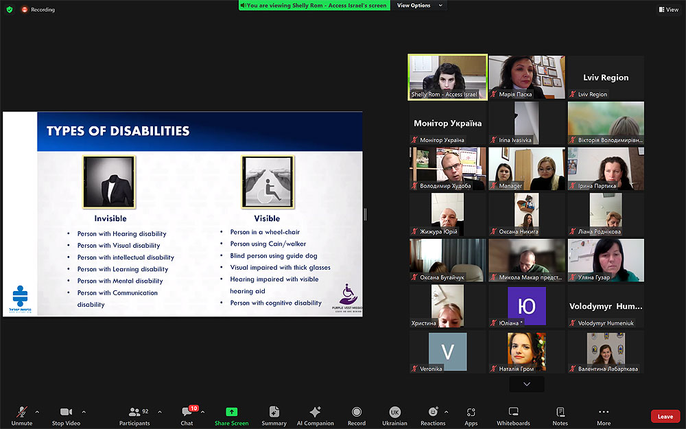Screen dimensions: 686x429
Task: Select Наталія Гром's video tile
Action: pos(527,351)
